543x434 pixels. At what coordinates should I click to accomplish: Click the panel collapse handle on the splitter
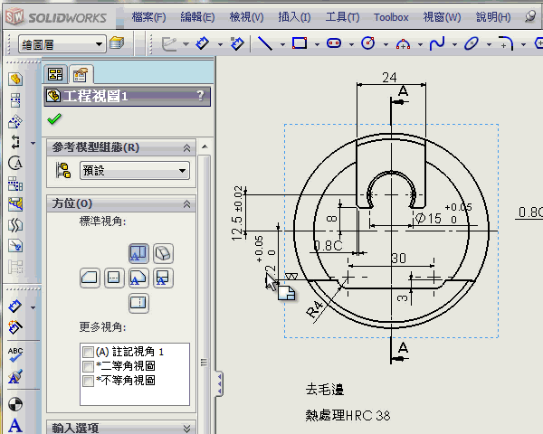[219, 383]
